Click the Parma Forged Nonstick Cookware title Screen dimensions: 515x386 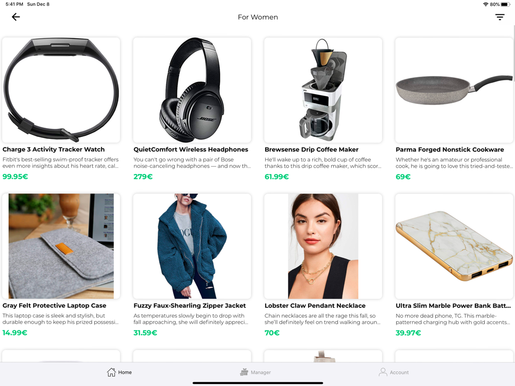click(x=450, y=149)
